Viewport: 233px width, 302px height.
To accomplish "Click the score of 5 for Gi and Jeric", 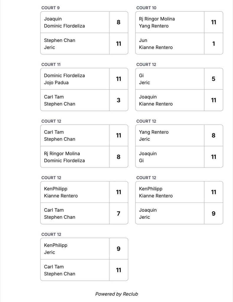I will [x=214, y=79].
